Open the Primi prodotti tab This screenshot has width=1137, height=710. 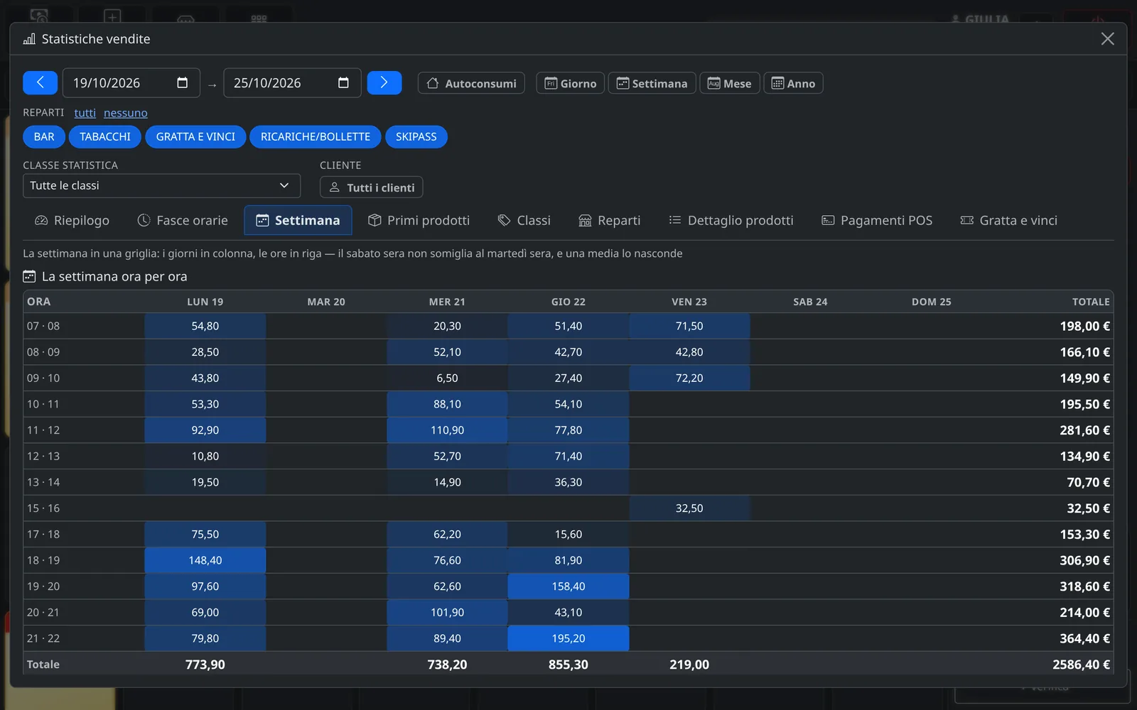pos(419,221)
